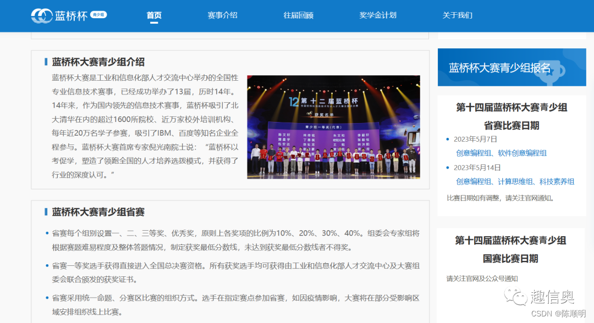The image size is (594, 323).
Task: Click the bullet about 一、二、三等奖 award ratios
Action: pyautogui.click(x=235, y=240)
